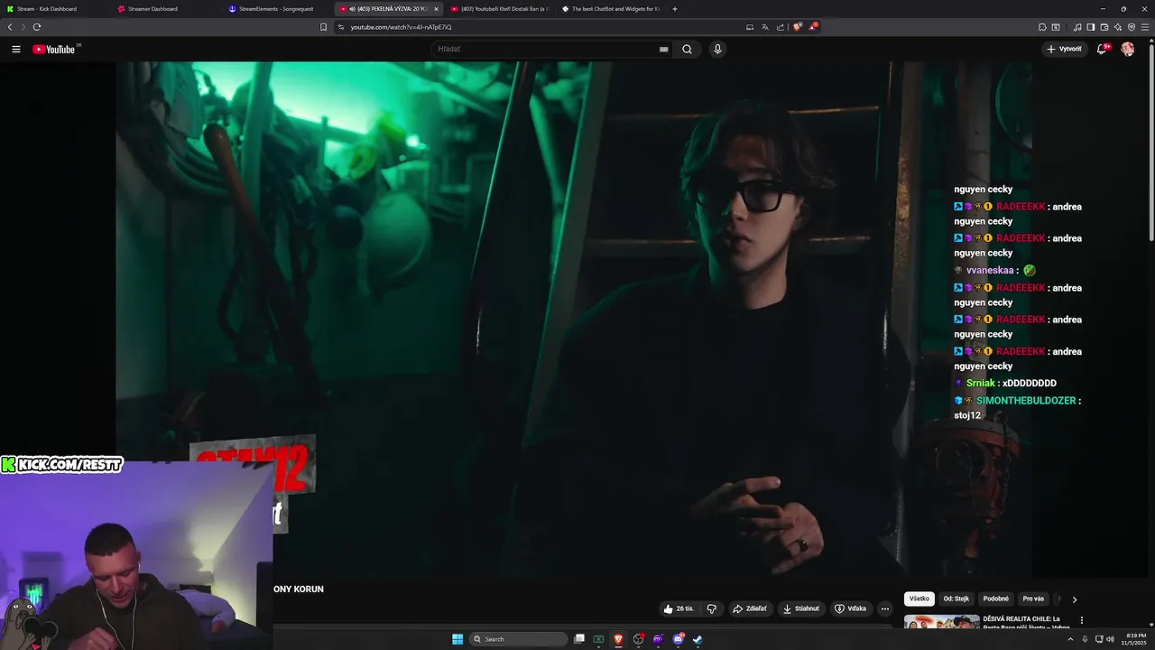Click the Vďaka thanks button

tap(850, 608)
